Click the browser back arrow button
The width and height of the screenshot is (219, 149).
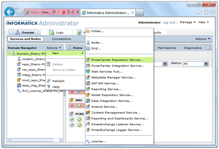point(9,12)
